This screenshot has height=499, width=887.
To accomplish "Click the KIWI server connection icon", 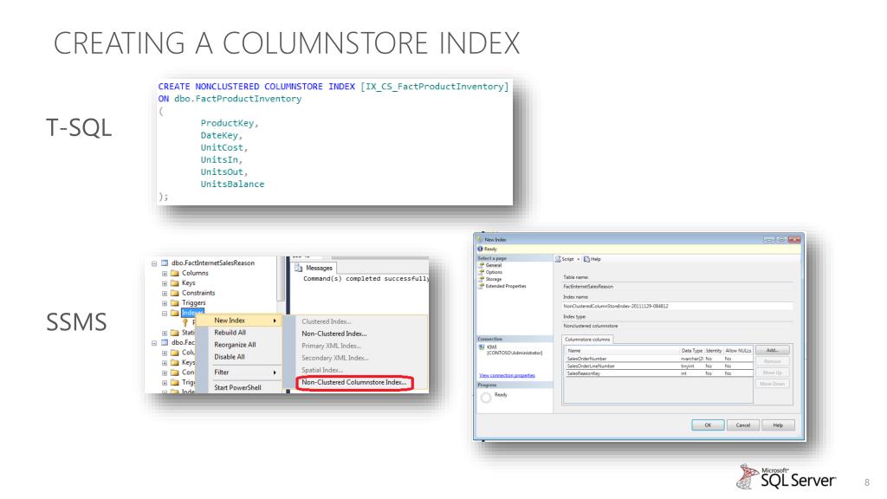I will [482, 347].
